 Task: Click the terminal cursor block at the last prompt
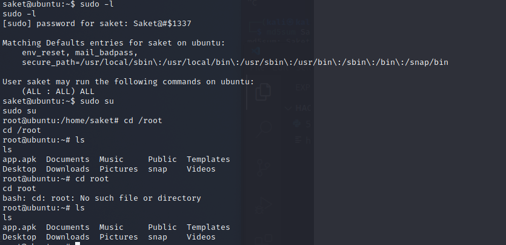pos(78,244)
